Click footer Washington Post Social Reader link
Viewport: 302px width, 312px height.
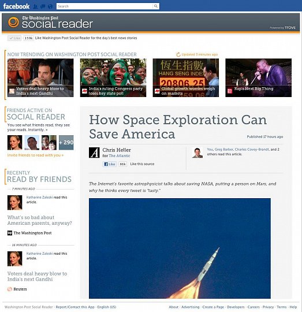click(x=29, y=307)
